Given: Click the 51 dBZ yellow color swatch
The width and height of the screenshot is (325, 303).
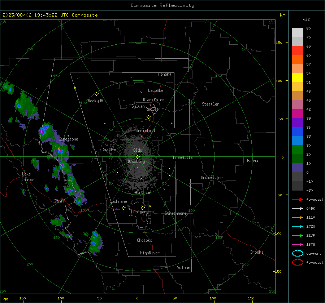Looking at the screenshot, I should click(298, 77).
